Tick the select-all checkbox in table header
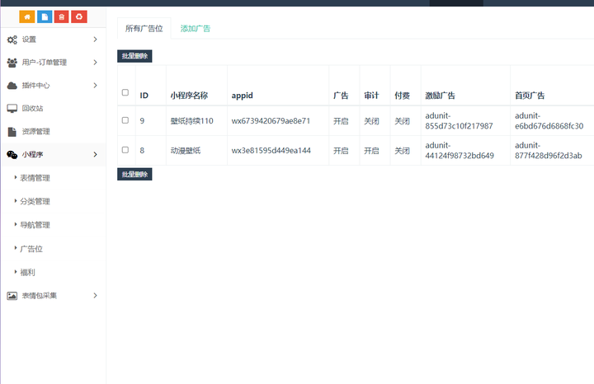The width and height of the screenshot is (594, 384). (125, 92)
